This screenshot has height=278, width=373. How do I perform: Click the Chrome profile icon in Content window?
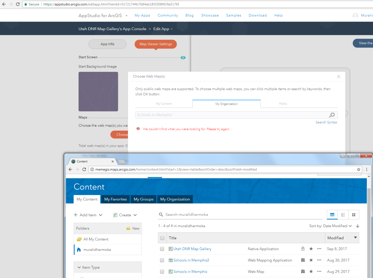pos(343,156)
